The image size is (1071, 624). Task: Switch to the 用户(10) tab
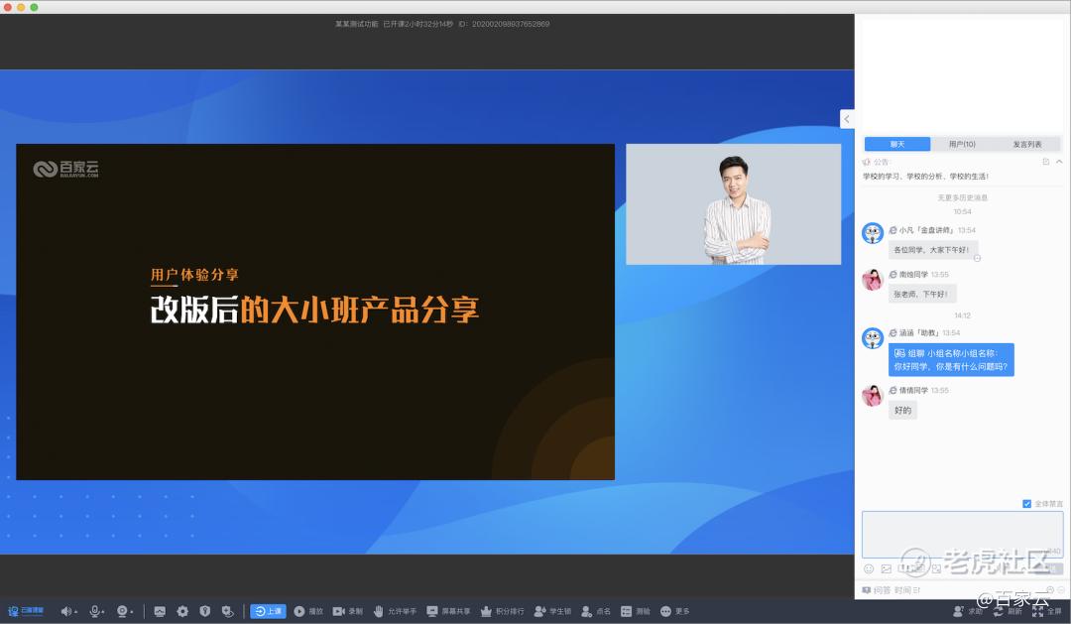coord(962,144)
